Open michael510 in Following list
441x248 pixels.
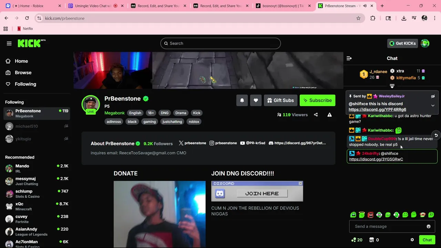37,126
